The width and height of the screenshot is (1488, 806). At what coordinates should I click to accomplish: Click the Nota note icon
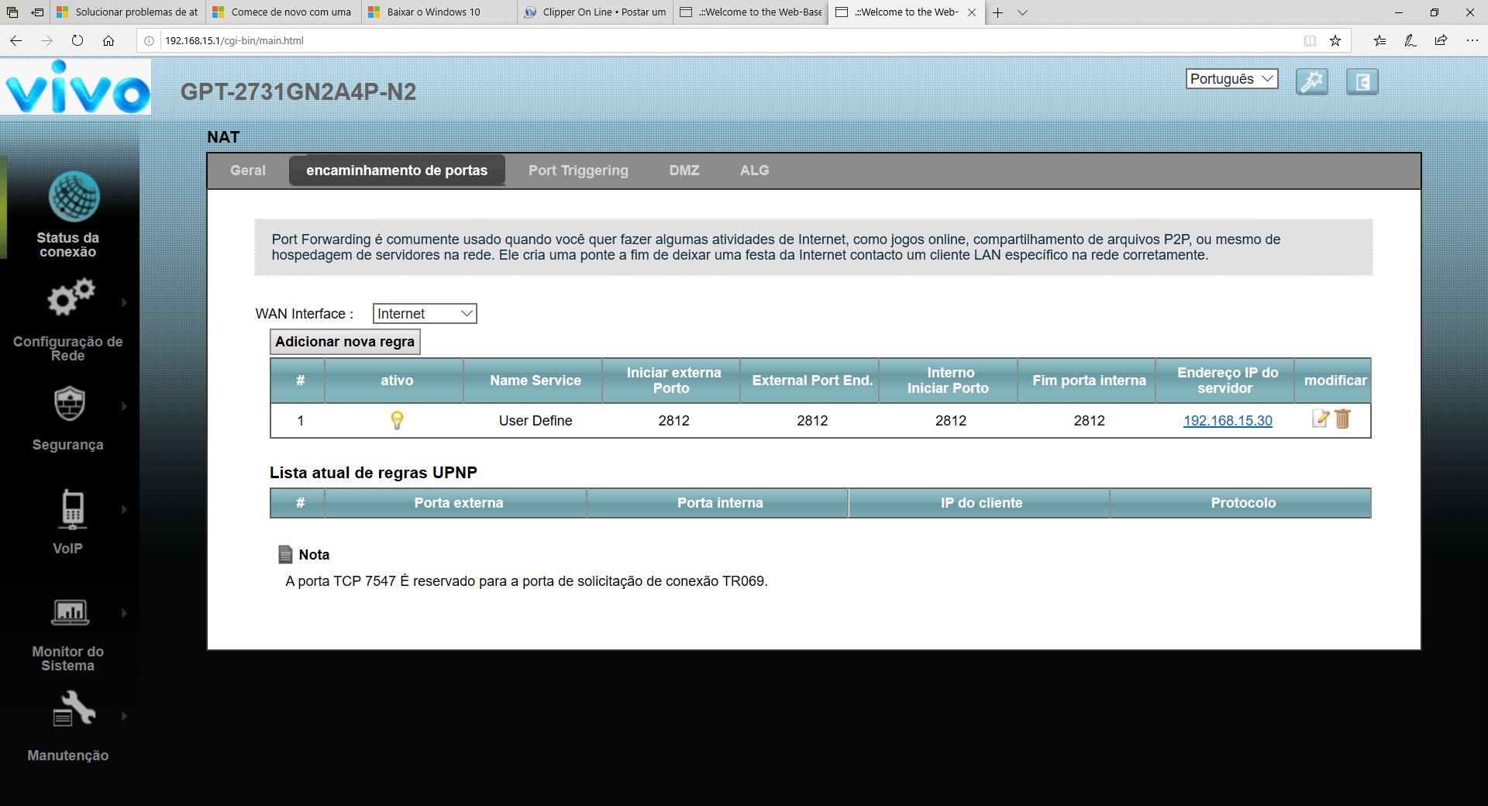(285, 555)
